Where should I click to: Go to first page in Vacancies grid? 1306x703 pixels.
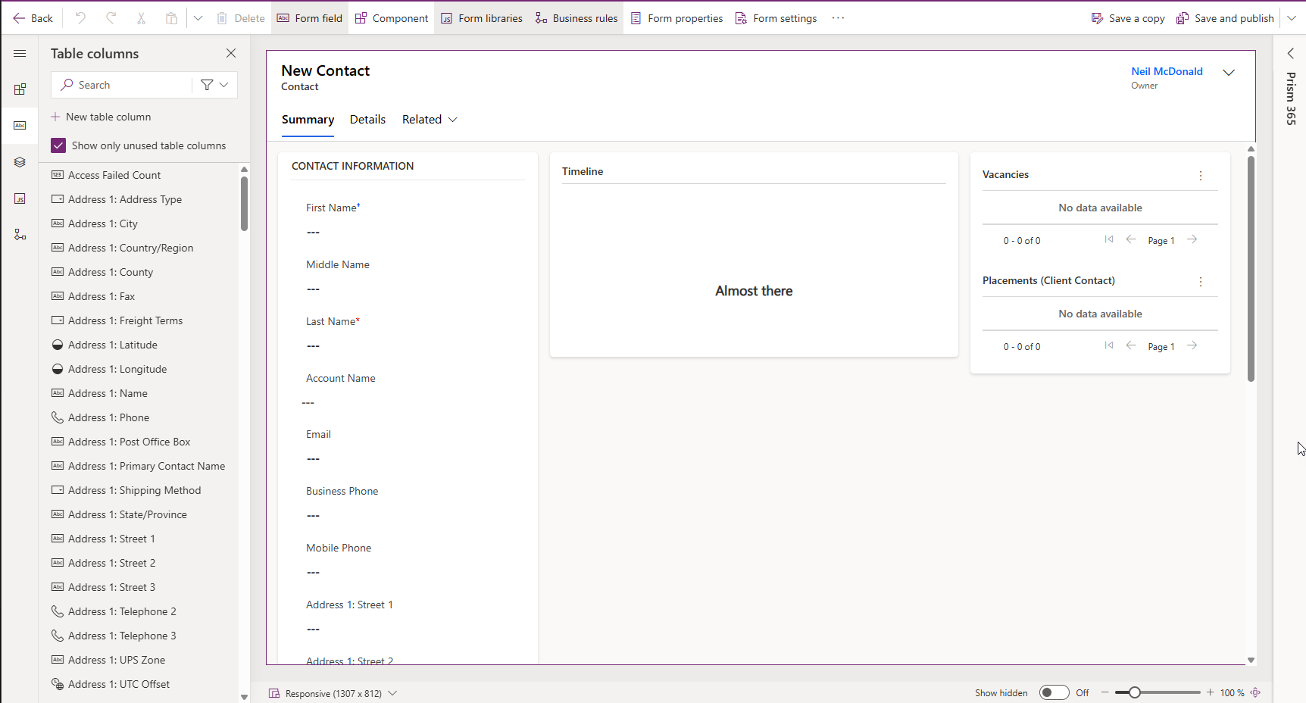(1109, 239)
